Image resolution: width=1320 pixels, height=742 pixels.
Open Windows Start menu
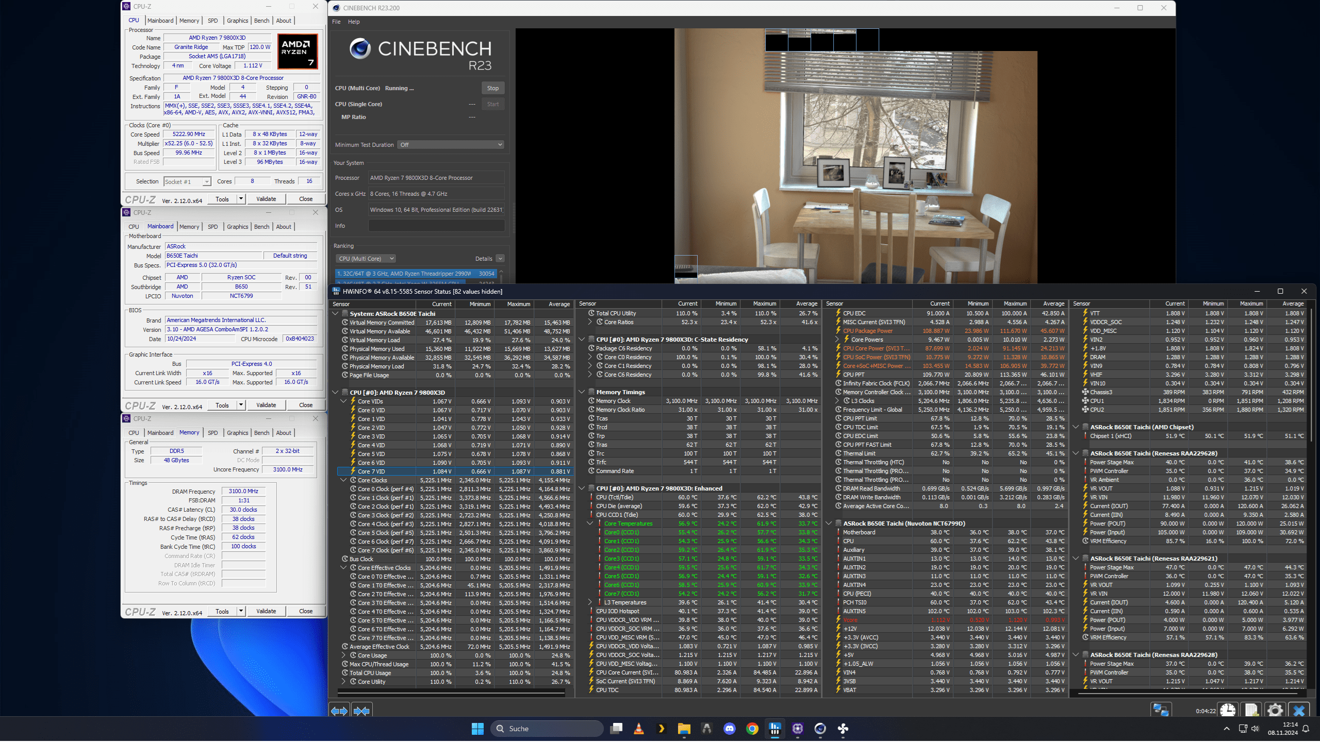(x=477, y=729)
